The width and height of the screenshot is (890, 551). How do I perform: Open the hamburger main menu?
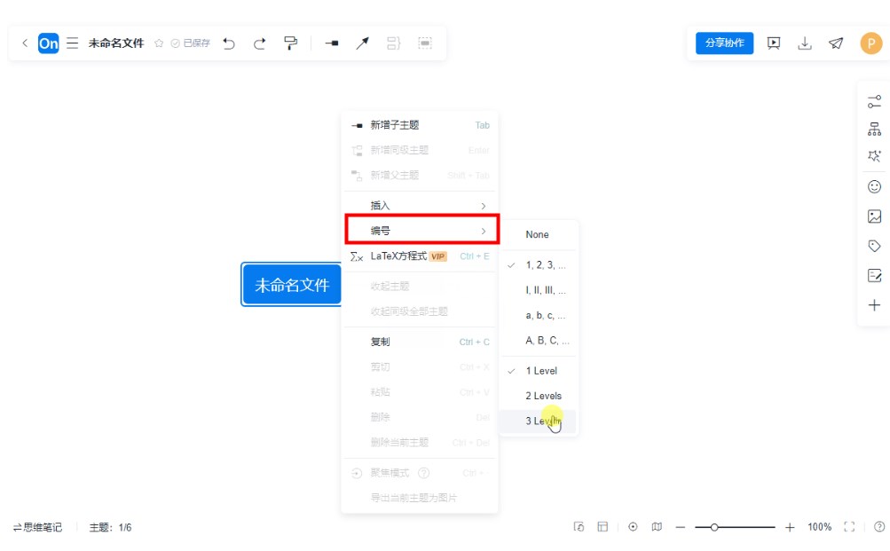click(73, 43)
